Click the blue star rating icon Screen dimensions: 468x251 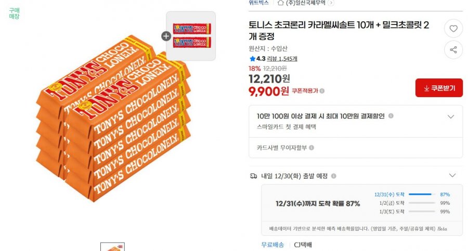coord(253,59)
